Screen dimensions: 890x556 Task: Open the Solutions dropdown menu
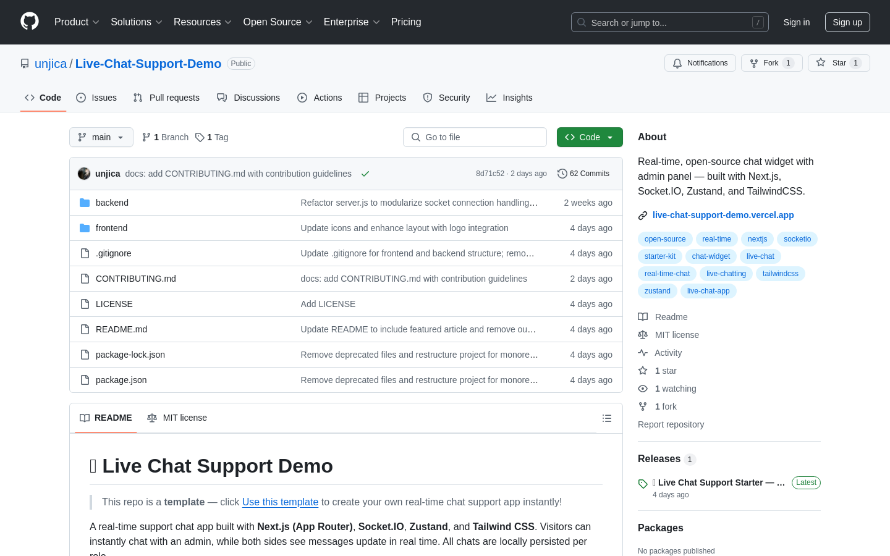point(137,22)
